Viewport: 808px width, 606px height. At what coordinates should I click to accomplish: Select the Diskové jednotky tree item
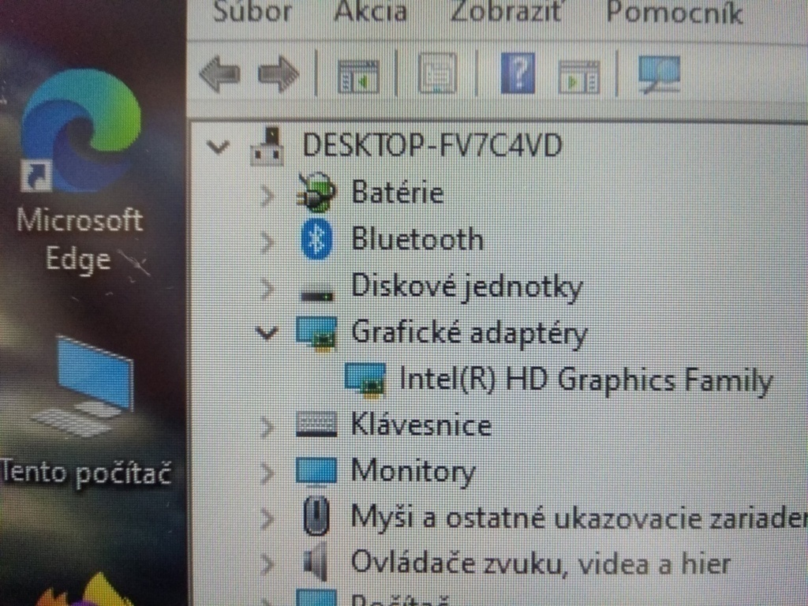466,286
